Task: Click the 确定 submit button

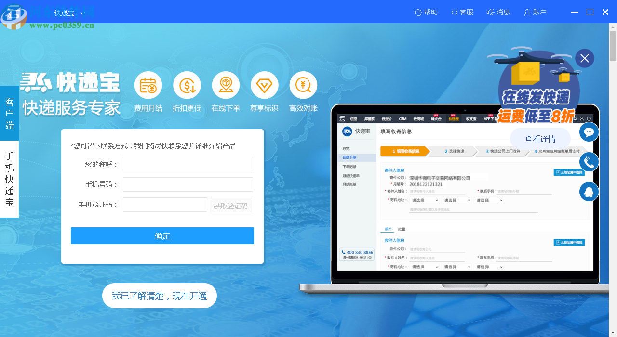Action: [162, 236]
